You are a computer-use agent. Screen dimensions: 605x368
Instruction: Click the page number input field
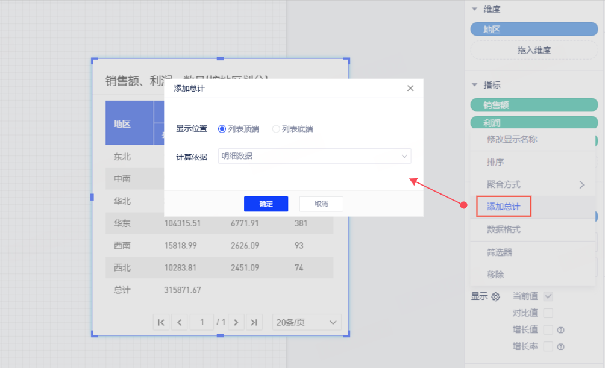click(x=202, y=322)
